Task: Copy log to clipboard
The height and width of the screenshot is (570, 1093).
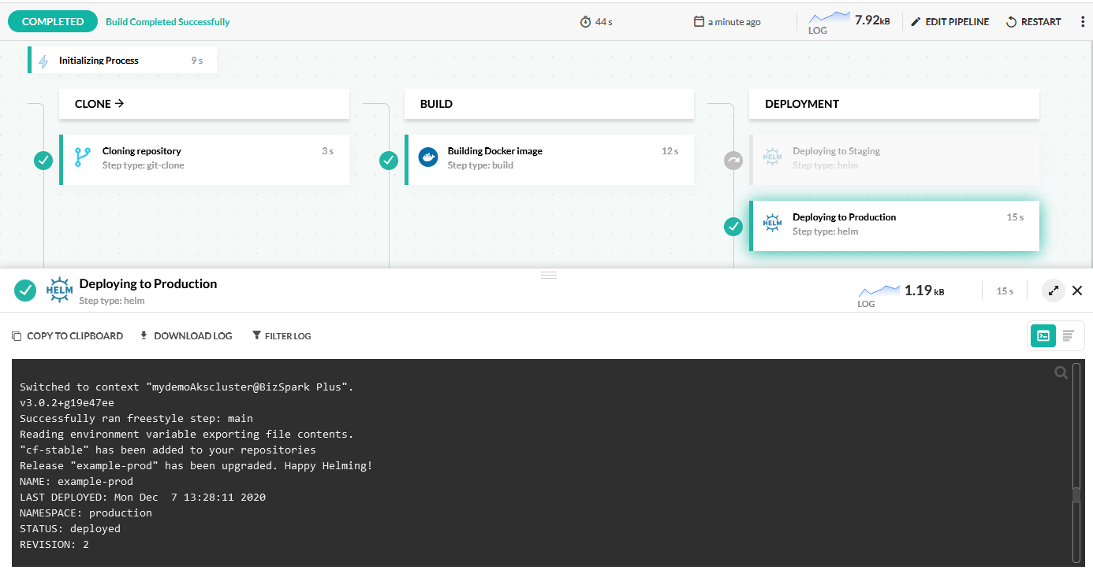Action: point(67,336)
